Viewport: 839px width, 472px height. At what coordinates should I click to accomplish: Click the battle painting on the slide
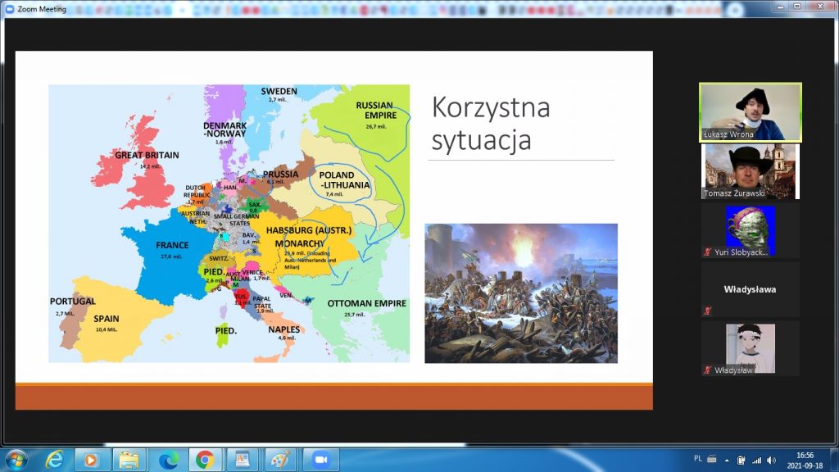tap(520, 293)
